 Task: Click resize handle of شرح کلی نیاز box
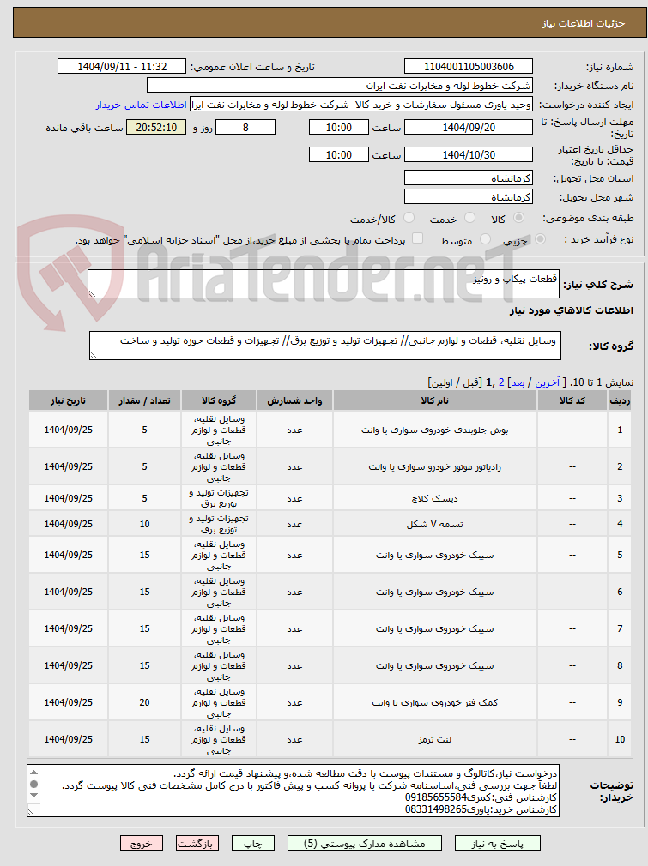coord(93,294)
